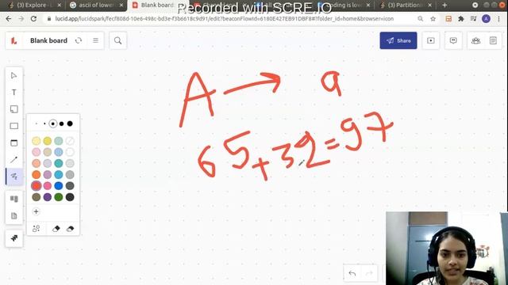This screenshot has width=508, height=285.
Task: Close the 'ascii of lower' tab
Action: tap(121, 6)
